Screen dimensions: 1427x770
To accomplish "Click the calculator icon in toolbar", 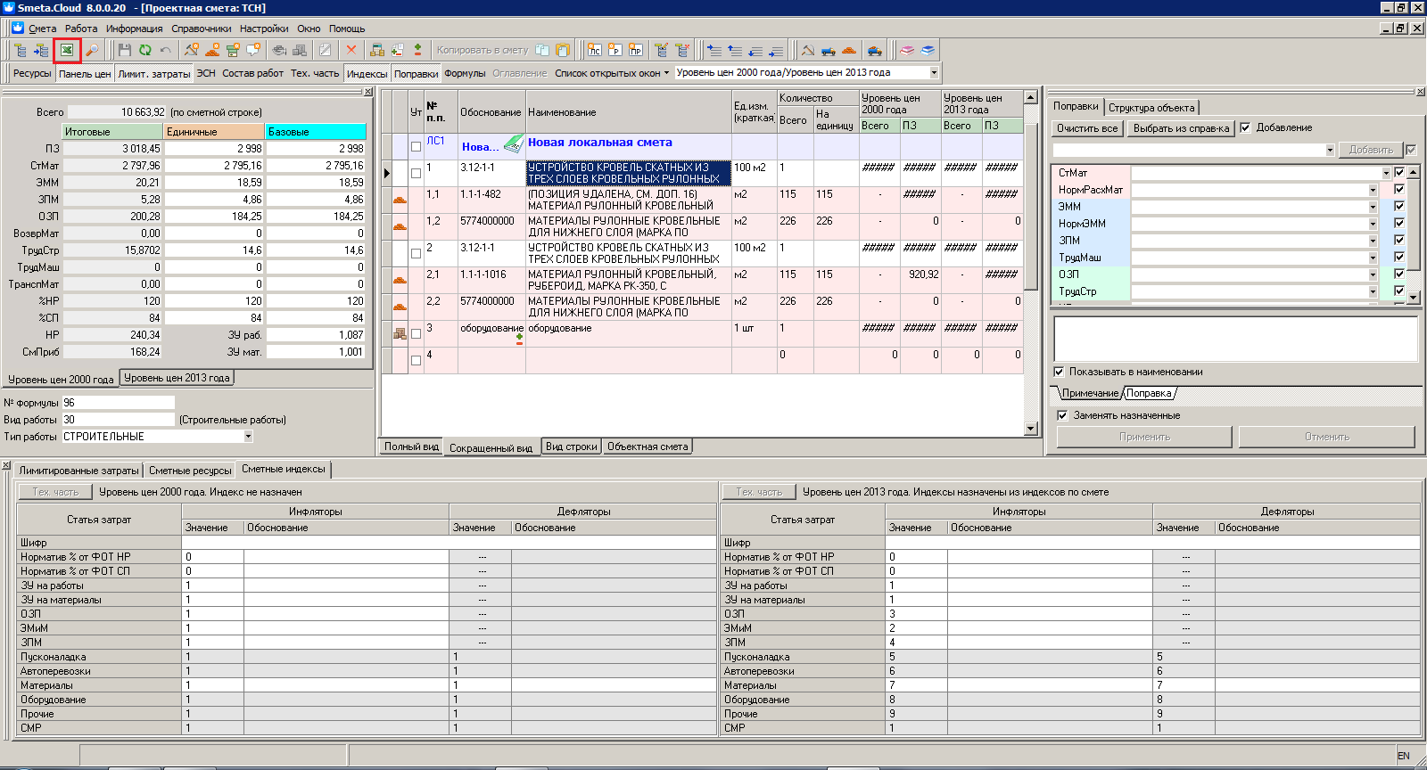I will pos(376,50).
